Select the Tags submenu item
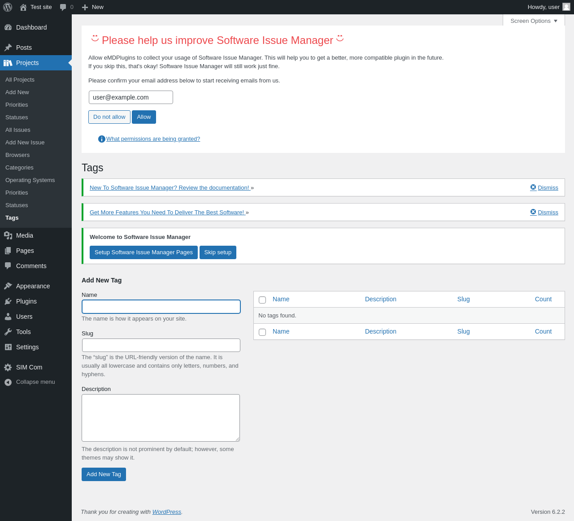 (x=12, y=218)
